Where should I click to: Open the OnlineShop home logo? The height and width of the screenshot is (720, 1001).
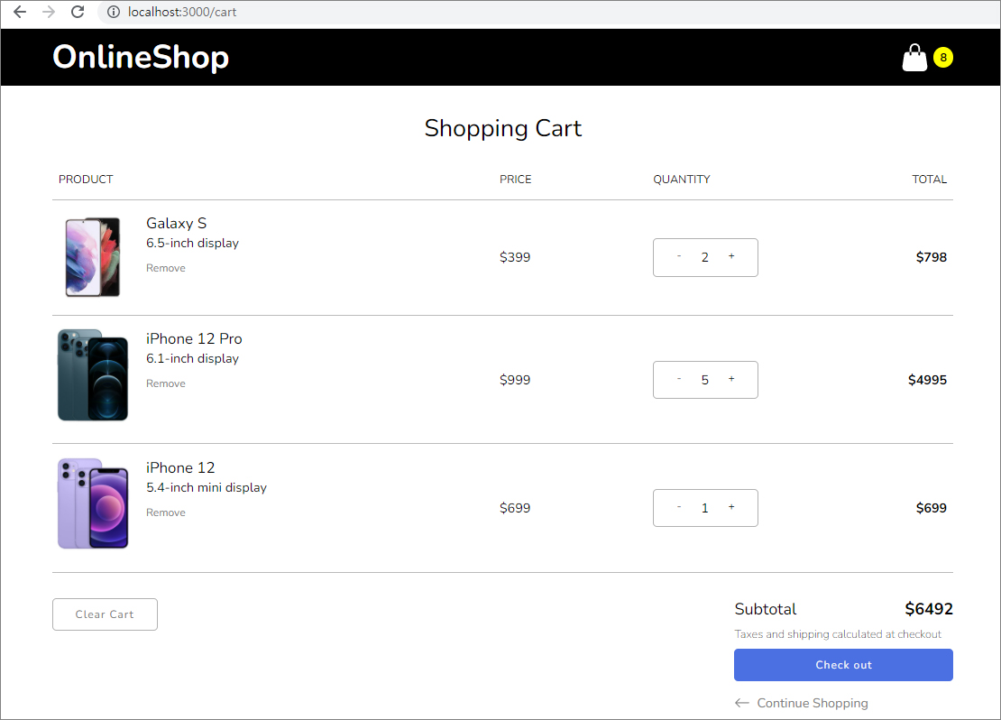tap(141, 58)
